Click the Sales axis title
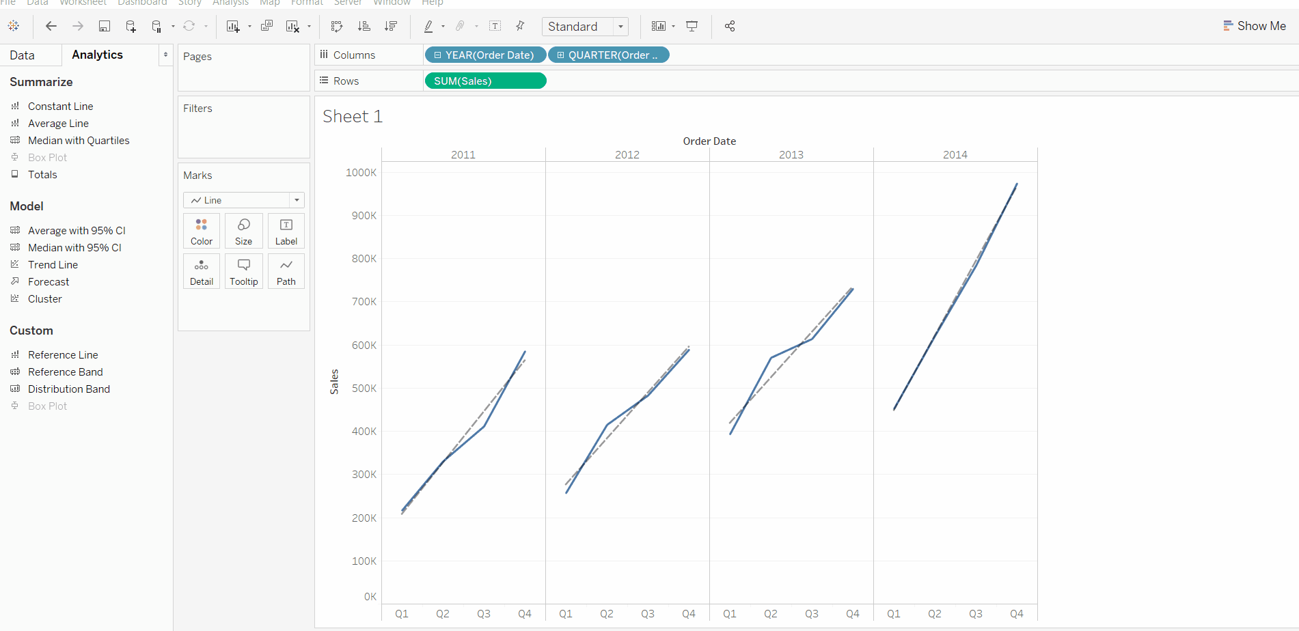 [x=334, y=382]
